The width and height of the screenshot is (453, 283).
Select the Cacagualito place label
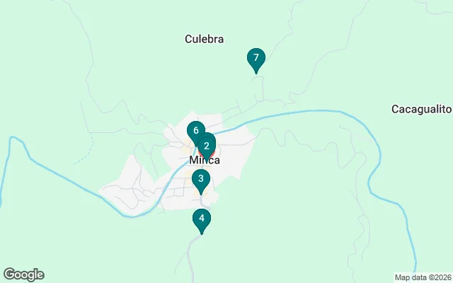(422, 109)
